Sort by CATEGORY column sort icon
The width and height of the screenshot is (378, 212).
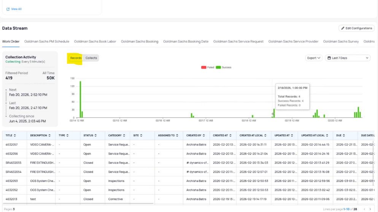click(x=124, y=135)
